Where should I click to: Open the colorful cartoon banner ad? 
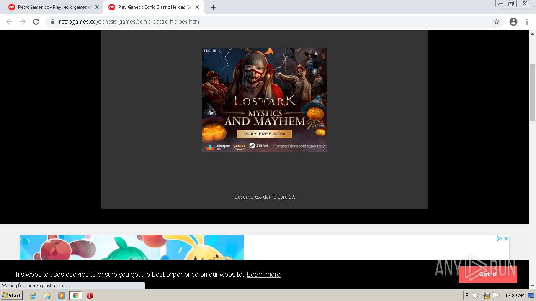[x=131, y=247]
